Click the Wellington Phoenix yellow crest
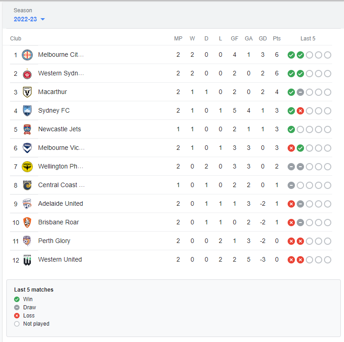The height and width of the screenshot is (342, 344). [x=27, y=167]
